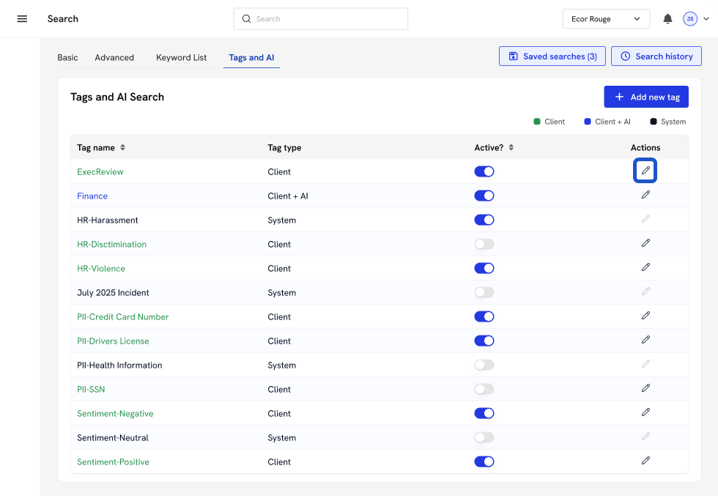The height and width of the screenshot is (496, 718).
Task: Disable the ExecReview active toggle
Action: 484,171
